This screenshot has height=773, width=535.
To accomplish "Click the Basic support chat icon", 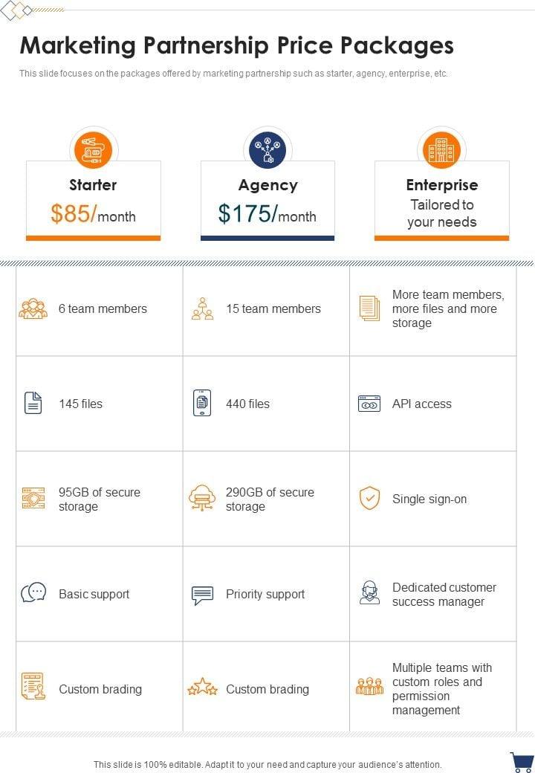I will pyautogui.click(x=33, y=593).
